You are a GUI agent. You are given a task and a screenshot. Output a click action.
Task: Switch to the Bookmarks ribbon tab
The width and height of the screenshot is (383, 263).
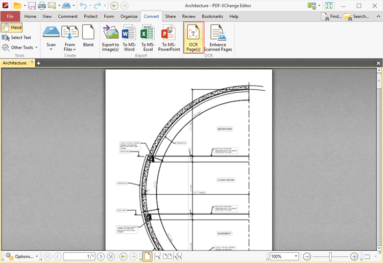(212, 16)
